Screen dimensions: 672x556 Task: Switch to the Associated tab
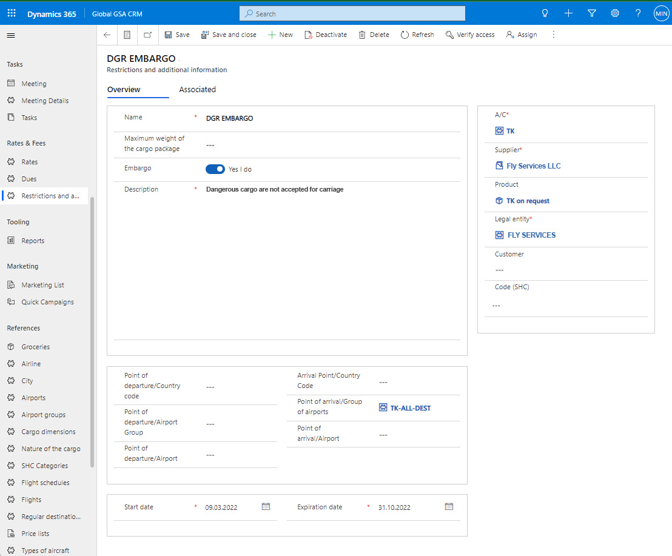(x=197, y=90)
